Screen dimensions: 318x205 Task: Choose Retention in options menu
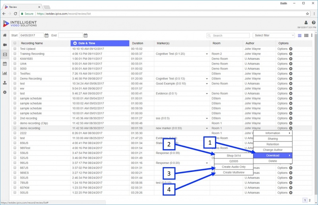273,144
